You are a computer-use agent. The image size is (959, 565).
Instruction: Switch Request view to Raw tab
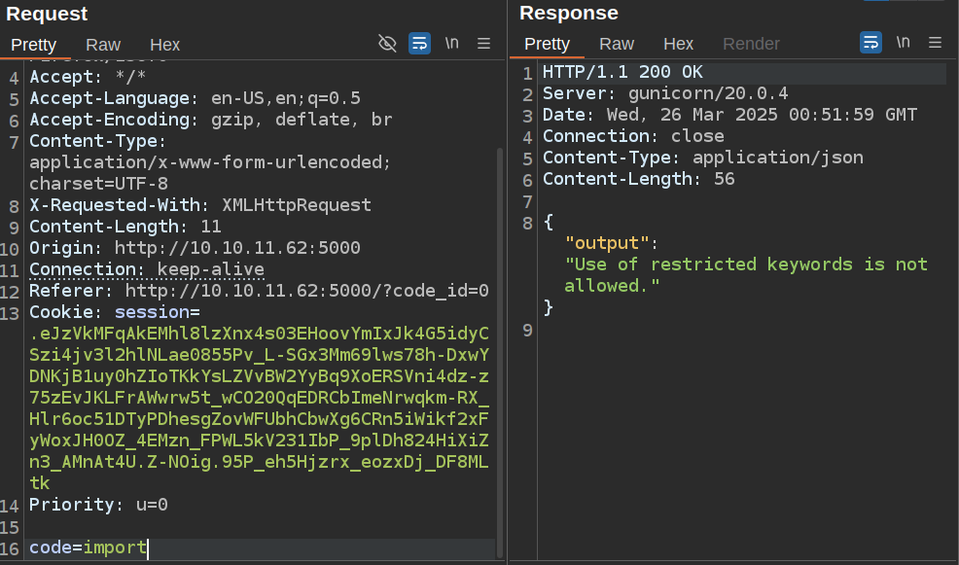[103, 45]
